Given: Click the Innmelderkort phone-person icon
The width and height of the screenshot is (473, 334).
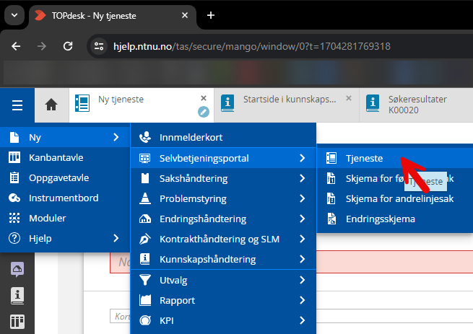Looking at the screenshot, I should click(x=145, y=137).
